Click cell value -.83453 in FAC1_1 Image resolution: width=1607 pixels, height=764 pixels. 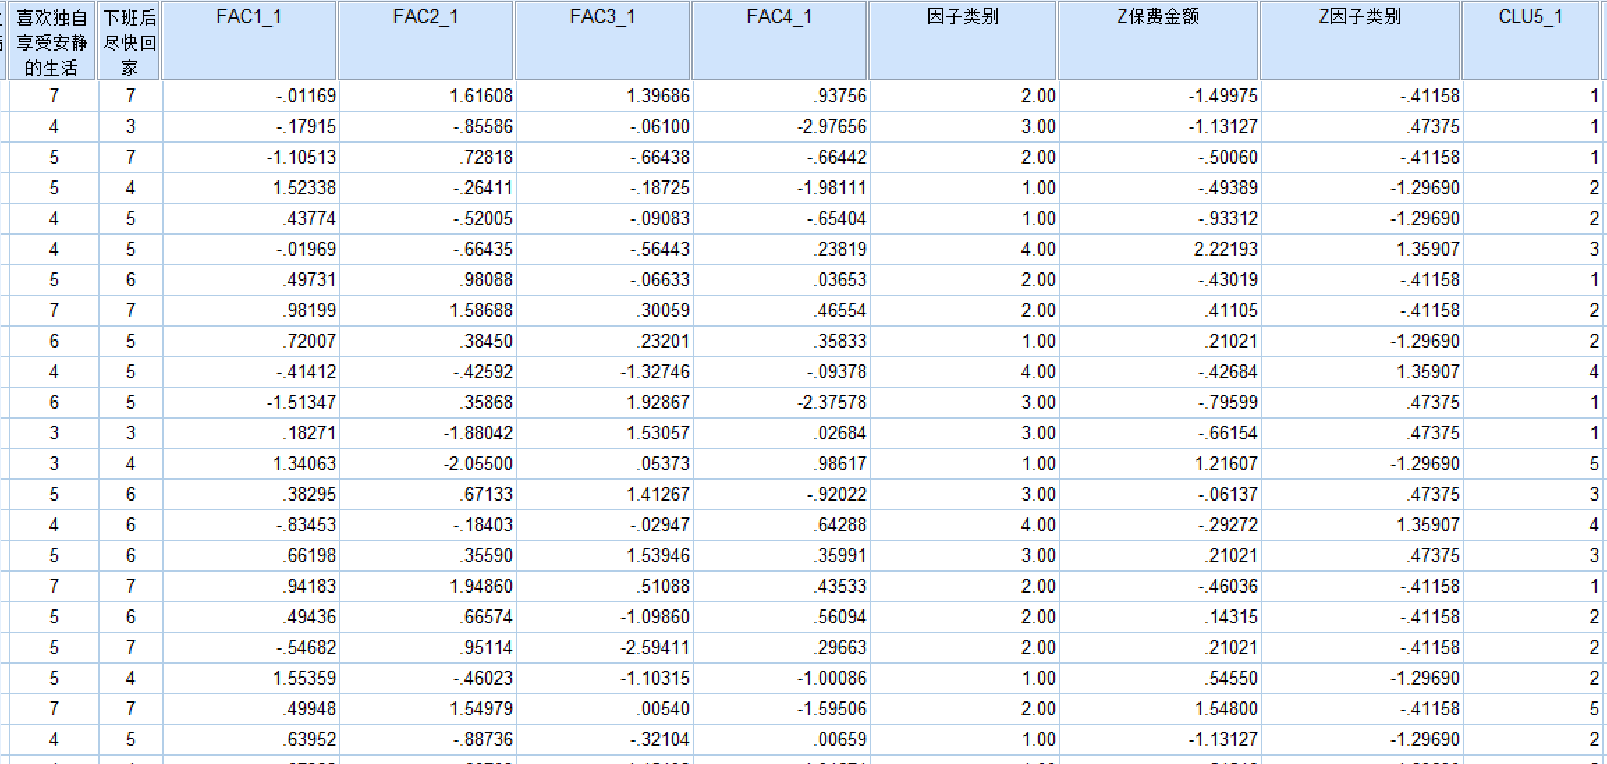(251, 525)
